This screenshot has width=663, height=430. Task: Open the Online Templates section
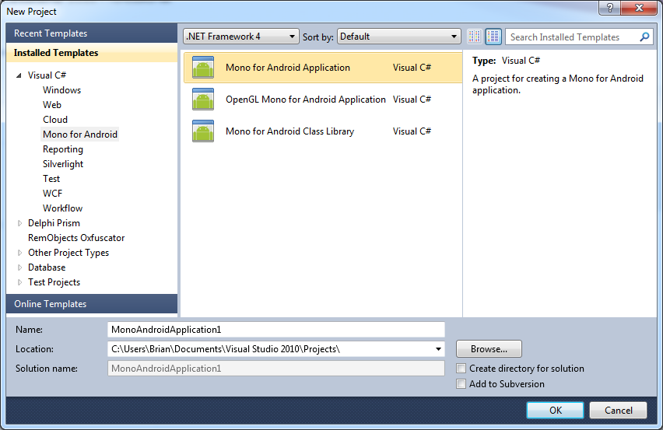tap(92, 304)
